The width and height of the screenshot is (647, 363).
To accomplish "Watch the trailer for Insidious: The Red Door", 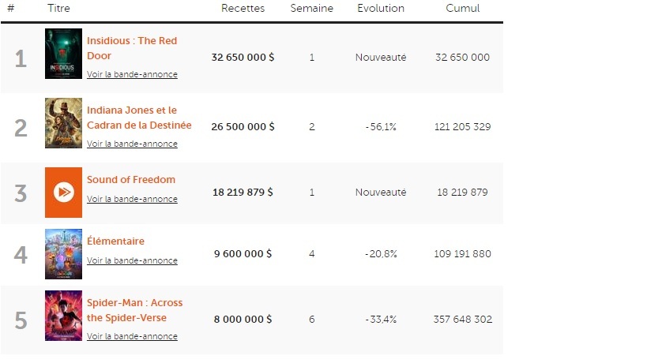I will click(x=132, y=75).
